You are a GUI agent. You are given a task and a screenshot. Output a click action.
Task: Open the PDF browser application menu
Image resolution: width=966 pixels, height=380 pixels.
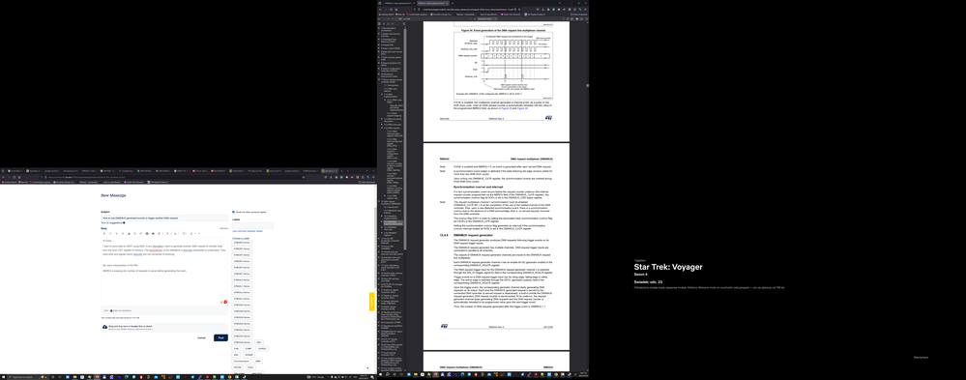585,10
